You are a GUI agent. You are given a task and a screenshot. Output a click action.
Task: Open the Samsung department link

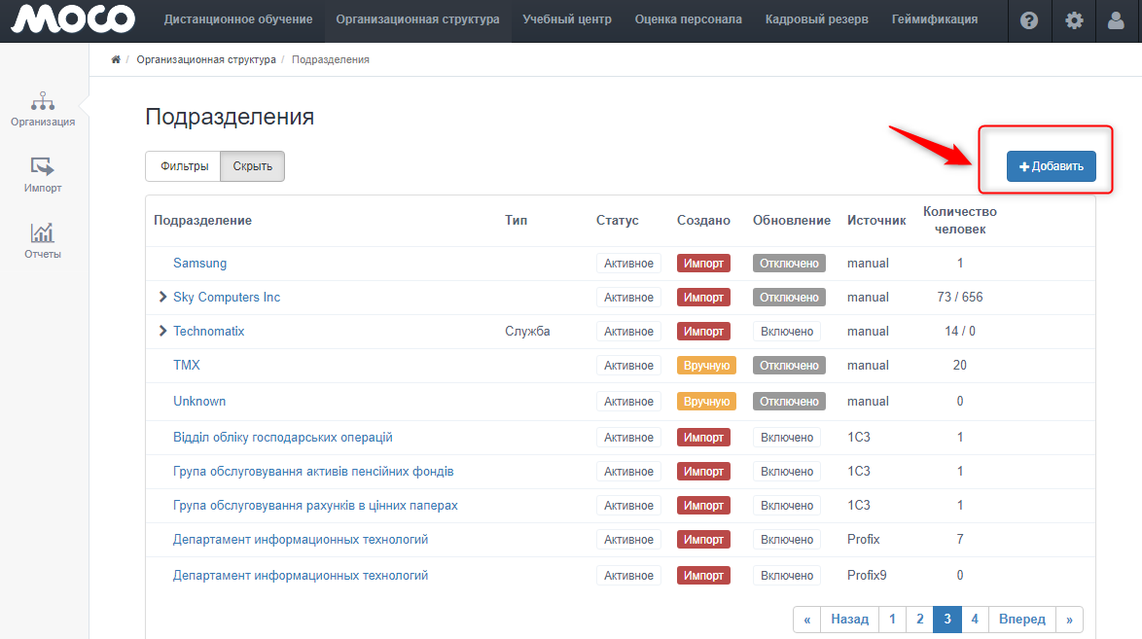pos(199,264)
